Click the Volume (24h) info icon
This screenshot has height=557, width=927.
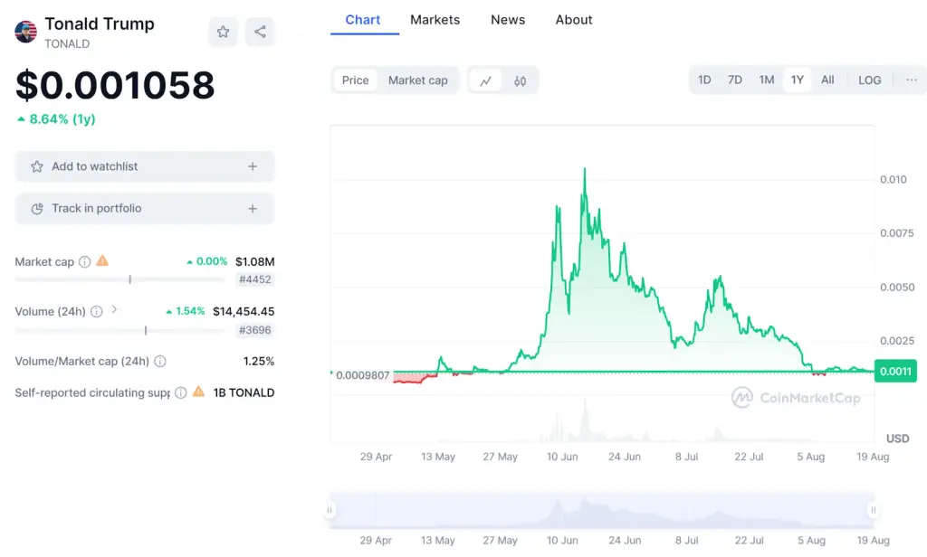pos(96,311)
